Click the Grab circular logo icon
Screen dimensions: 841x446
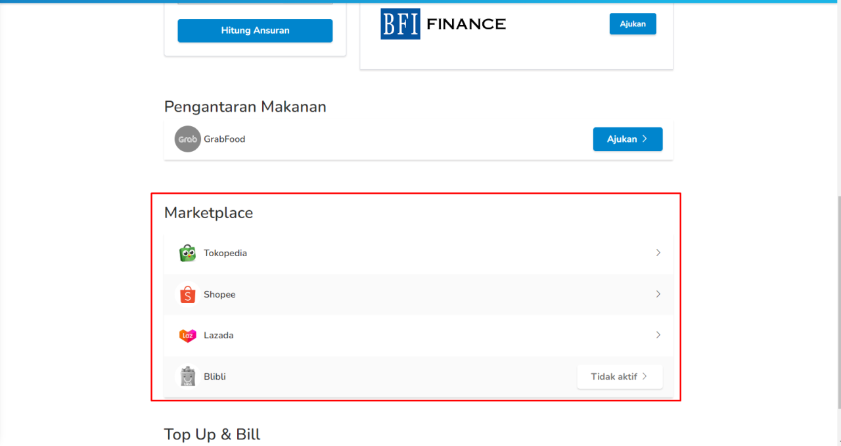187,139
